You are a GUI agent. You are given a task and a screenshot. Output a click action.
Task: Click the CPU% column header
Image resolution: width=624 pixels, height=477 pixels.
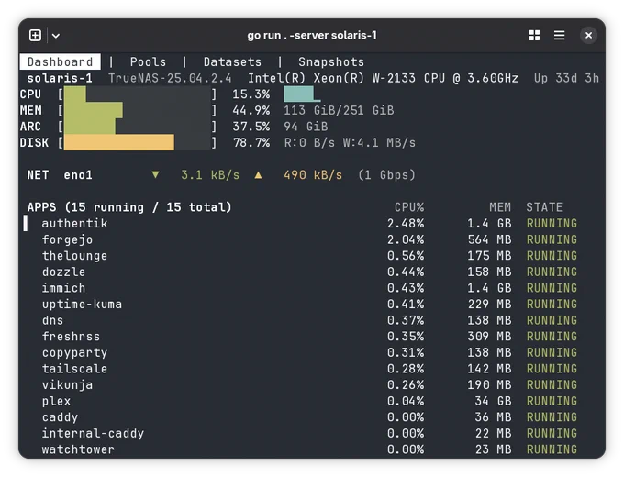tap(409, 207)
